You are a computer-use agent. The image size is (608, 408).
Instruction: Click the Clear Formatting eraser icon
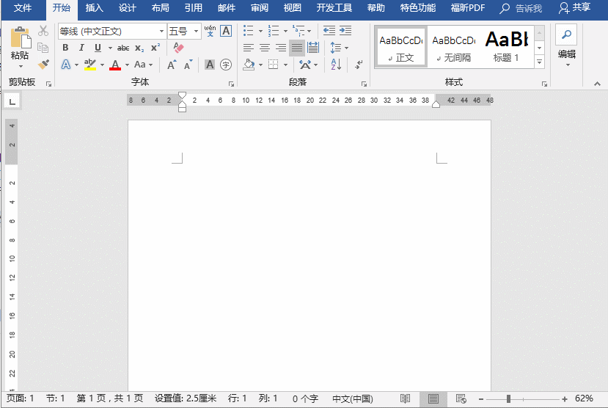point(179,48)
